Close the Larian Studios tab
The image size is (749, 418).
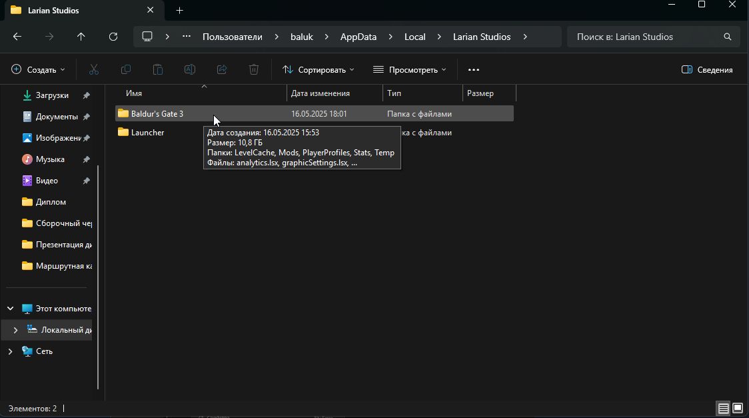[150, 10]
